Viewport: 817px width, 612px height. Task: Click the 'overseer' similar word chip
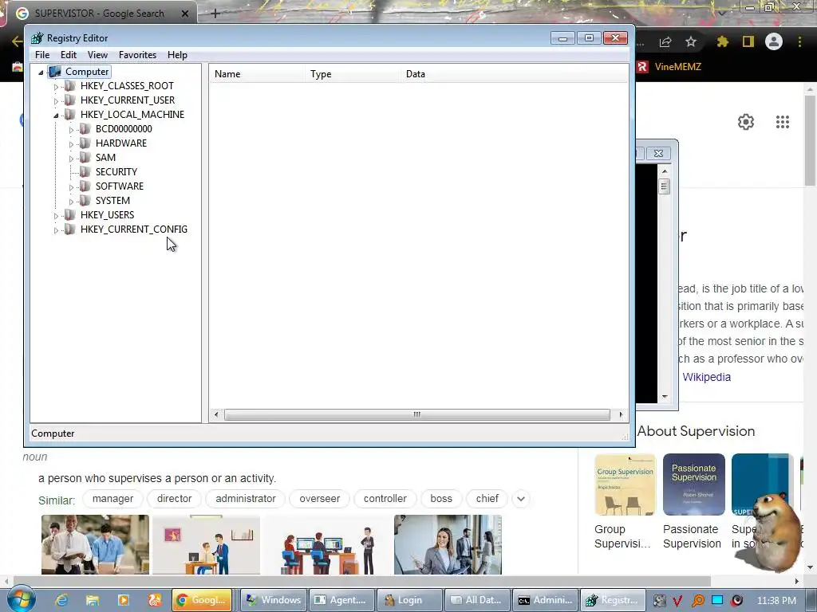point(319,499)
